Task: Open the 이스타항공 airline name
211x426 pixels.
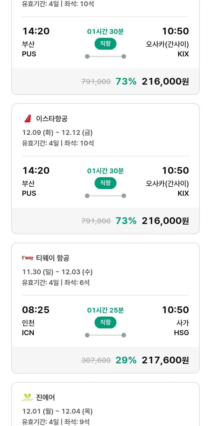Action: [x=52, y=119]
